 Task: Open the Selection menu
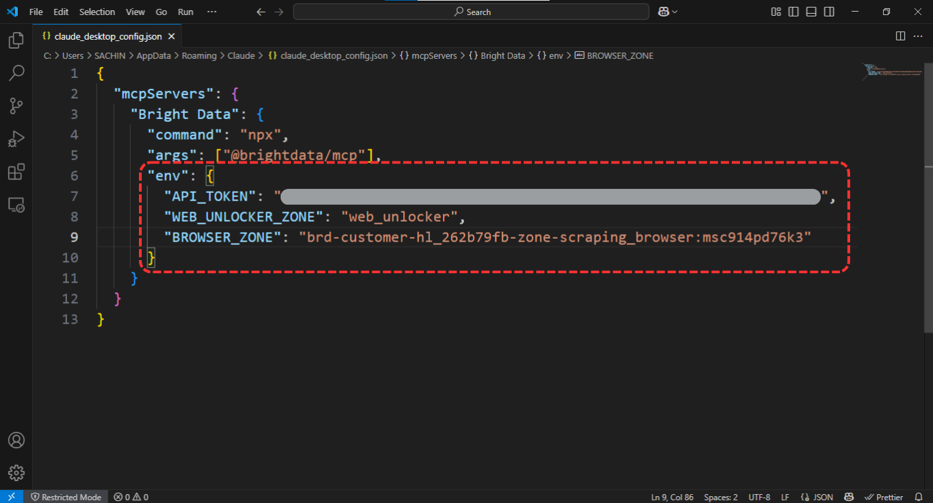pos(97,12)
